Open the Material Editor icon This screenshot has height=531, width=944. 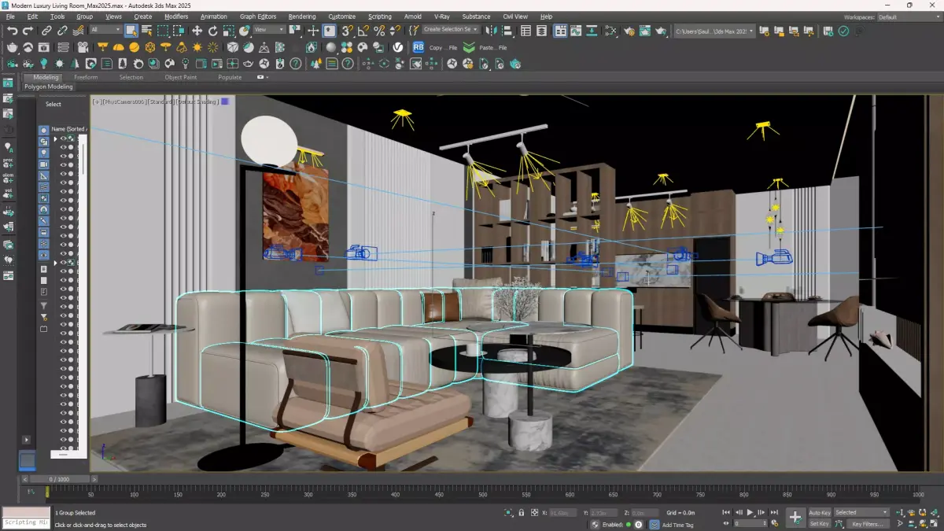click(612, 31)
